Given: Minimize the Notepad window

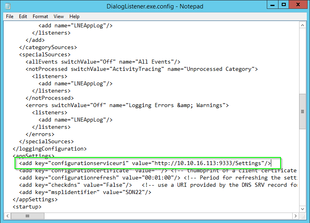Looking at the screenshot, I should pyautogui.click(x=272, y=4).
